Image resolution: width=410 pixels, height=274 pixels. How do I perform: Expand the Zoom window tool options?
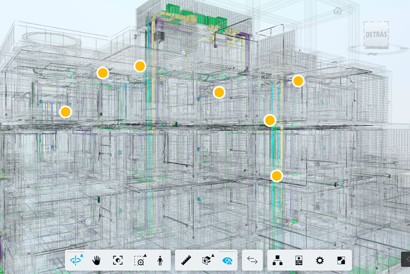pyautogui.click(x=144, y=256)
